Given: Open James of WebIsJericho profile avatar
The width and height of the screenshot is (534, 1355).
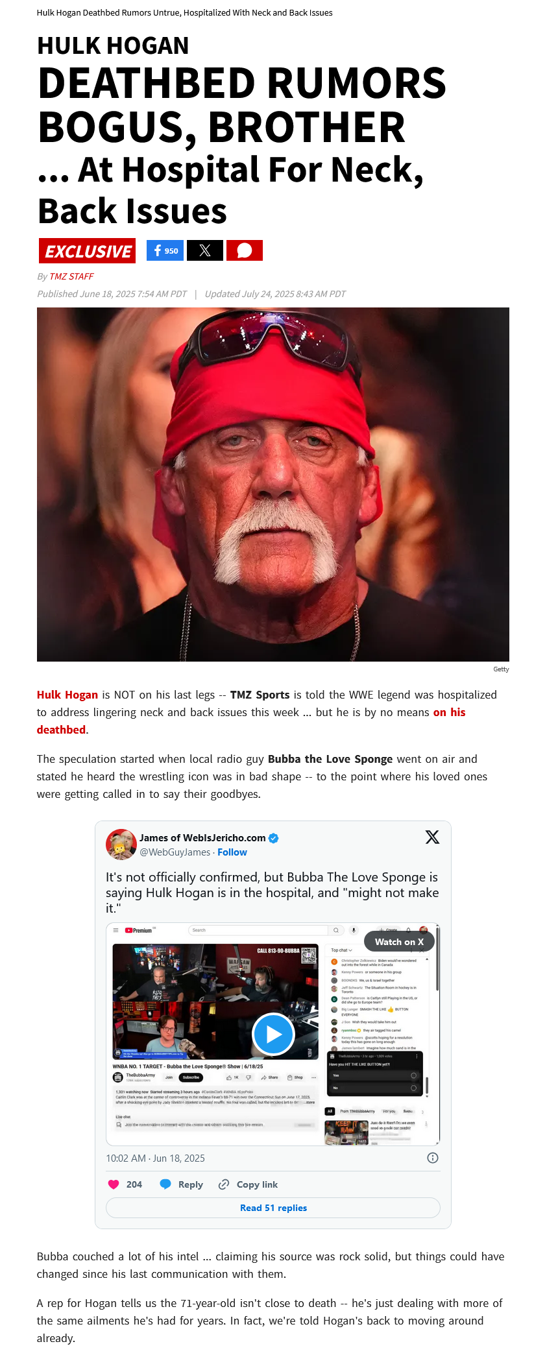Looking at the screenshot, I should (x=121, y=844).
